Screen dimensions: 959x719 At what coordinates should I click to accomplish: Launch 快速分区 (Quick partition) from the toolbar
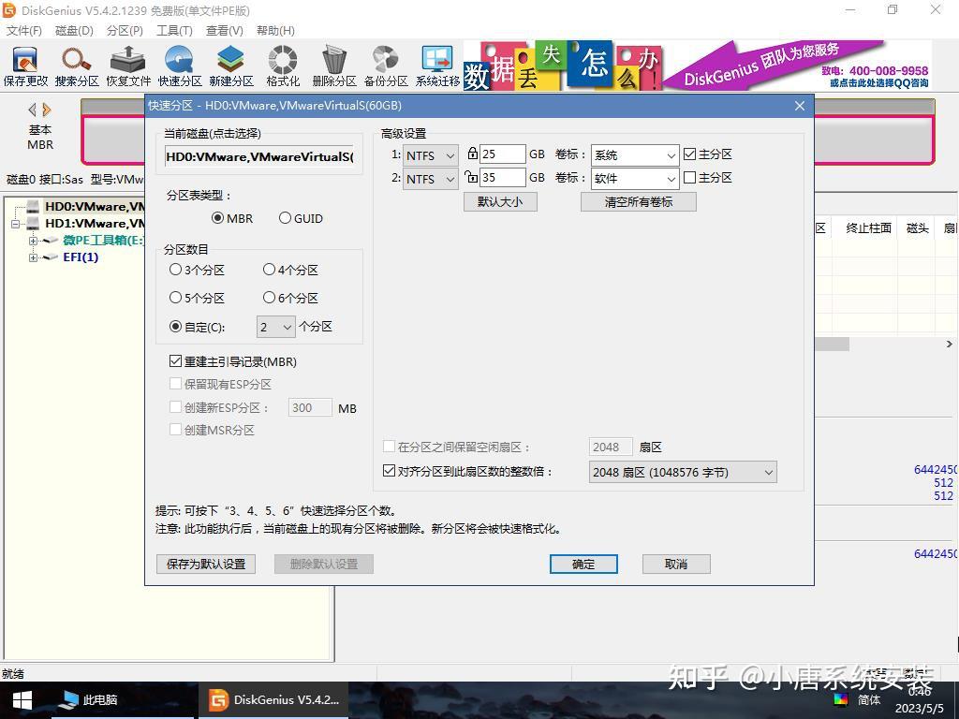tap(179, 66)
